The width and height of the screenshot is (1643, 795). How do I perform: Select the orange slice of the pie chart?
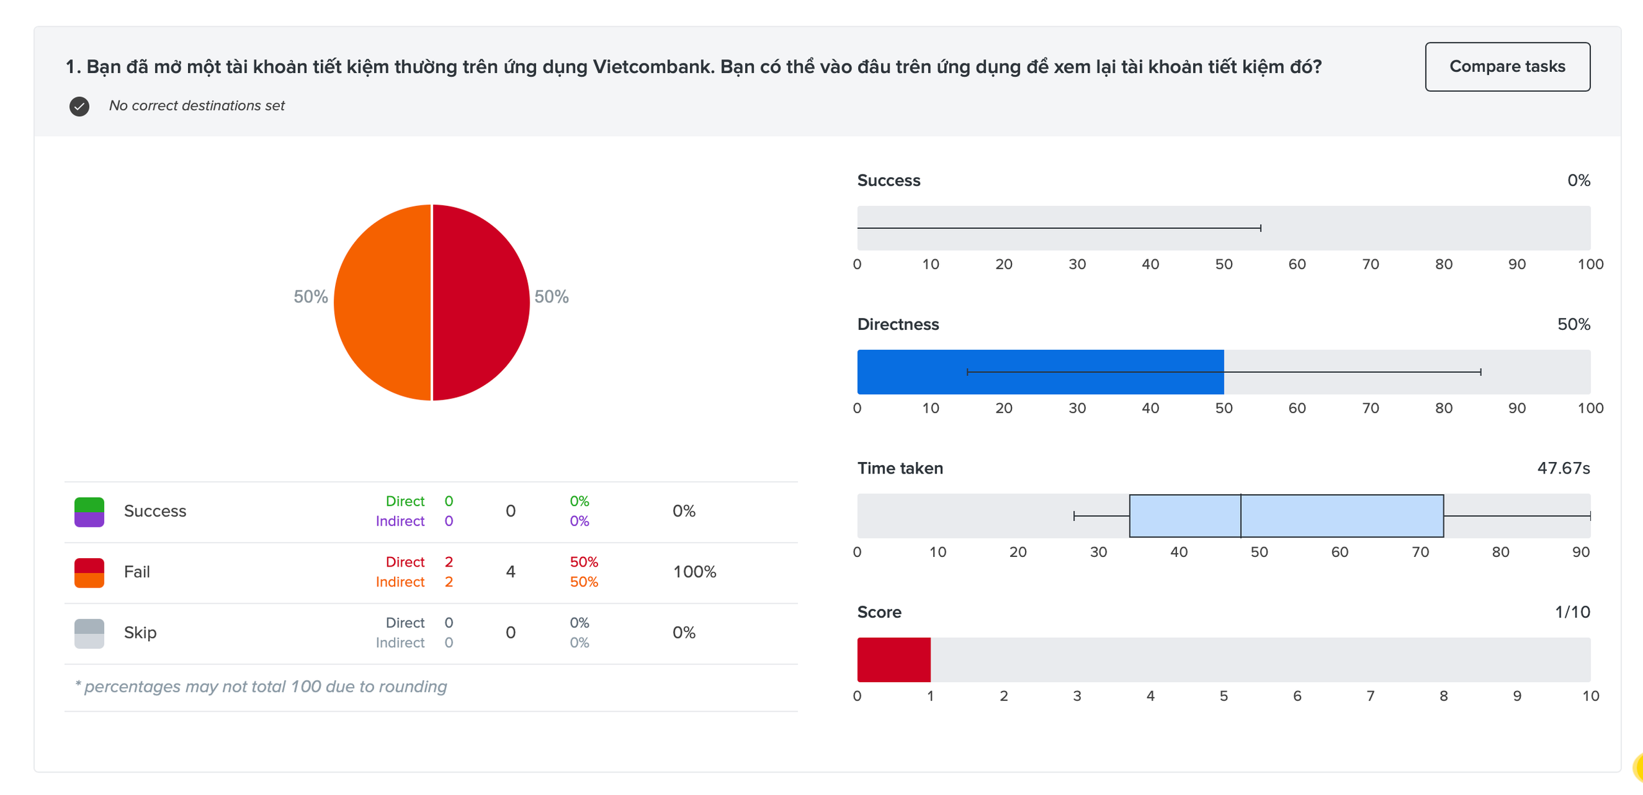coord(383,302)
